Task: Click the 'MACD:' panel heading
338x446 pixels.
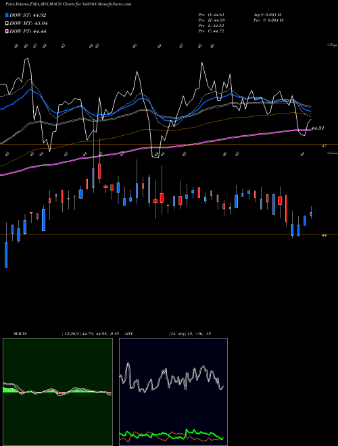Action: [x=20, y=334]
